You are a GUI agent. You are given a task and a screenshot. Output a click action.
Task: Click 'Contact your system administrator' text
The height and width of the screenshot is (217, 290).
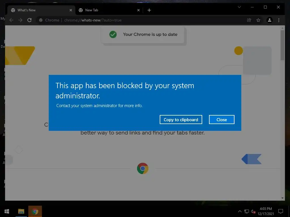click(x=99, y=106)
